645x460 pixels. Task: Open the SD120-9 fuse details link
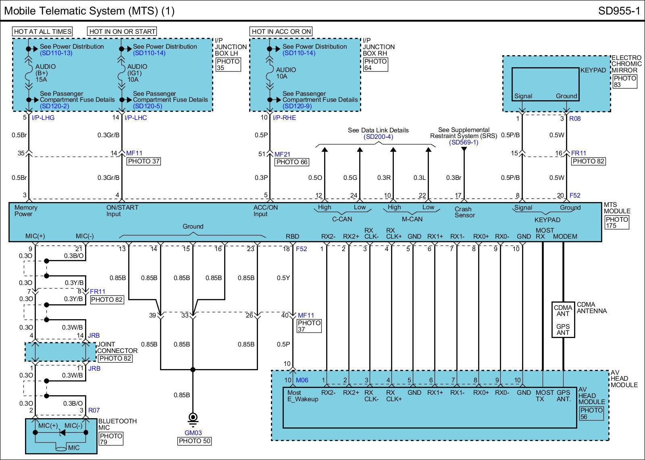point(297,106)
